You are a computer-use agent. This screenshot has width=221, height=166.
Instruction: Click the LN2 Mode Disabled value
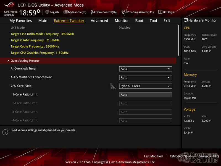tap(125, 28)
